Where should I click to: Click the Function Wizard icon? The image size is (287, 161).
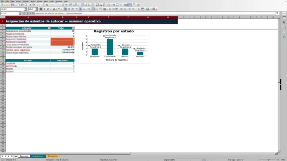pyautogui.click(x=24, y=13)
